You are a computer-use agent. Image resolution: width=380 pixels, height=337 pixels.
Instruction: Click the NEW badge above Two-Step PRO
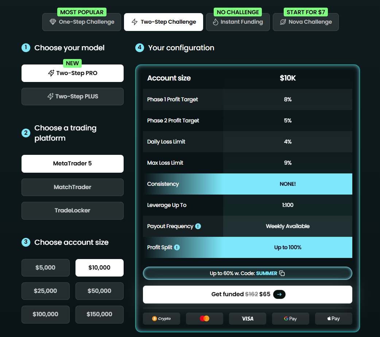pyautogui.click(x=72, y=63)
